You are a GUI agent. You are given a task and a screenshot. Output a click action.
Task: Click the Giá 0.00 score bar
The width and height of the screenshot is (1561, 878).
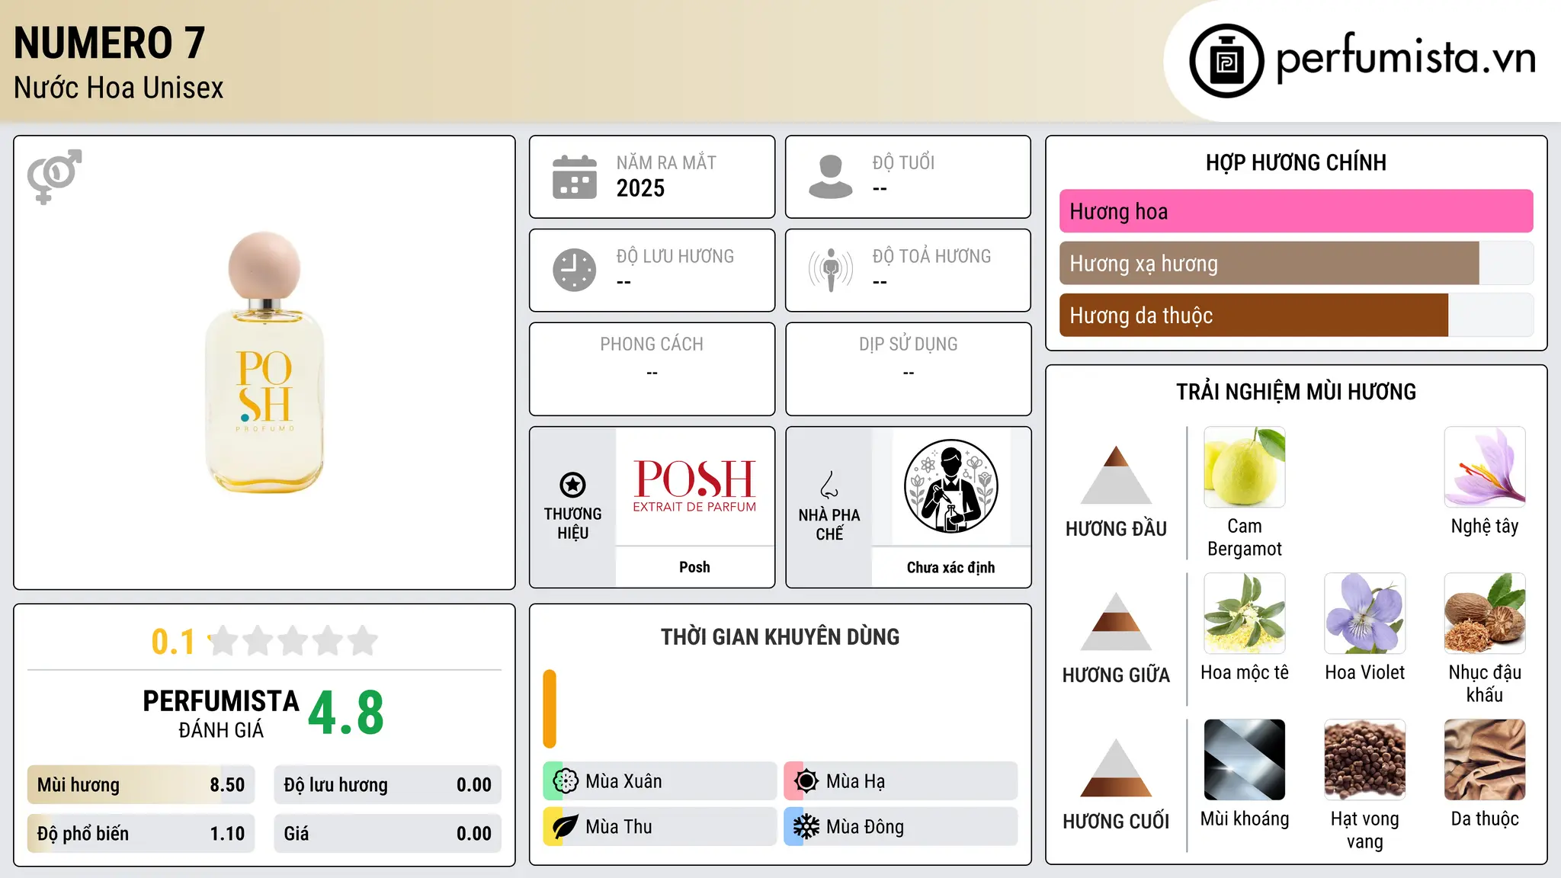(x=387, y=834)
